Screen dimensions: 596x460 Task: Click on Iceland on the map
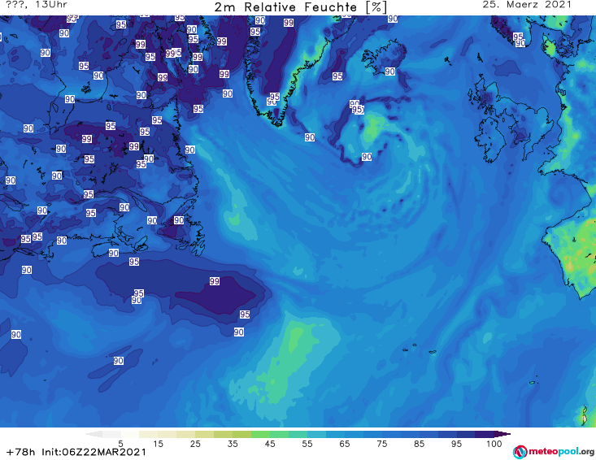[384, 57]
